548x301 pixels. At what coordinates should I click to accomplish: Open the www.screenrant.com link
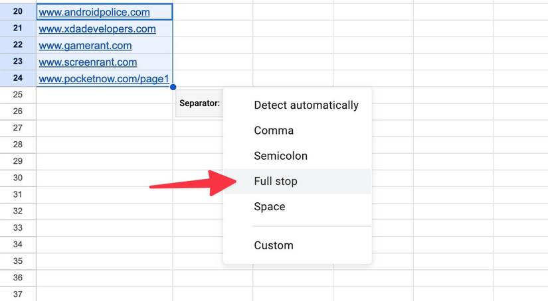(88, 62)
